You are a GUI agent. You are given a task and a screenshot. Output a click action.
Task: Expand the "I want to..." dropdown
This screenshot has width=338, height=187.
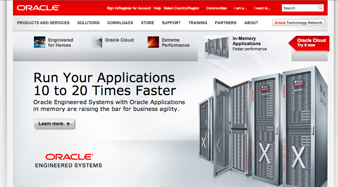point(264,8)
